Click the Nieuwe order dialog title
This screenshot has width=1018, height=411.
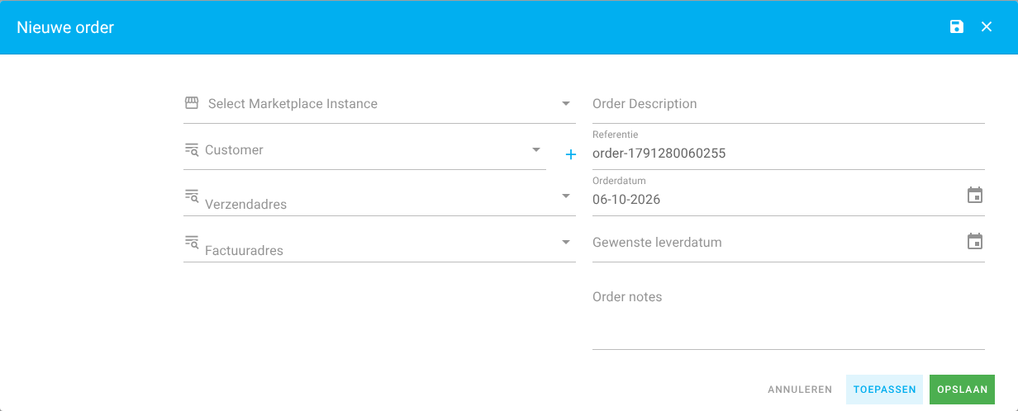point(65,27)
